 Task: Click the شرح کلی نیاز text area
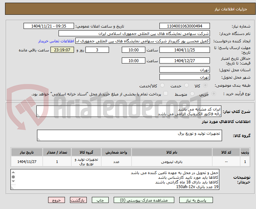129,111
